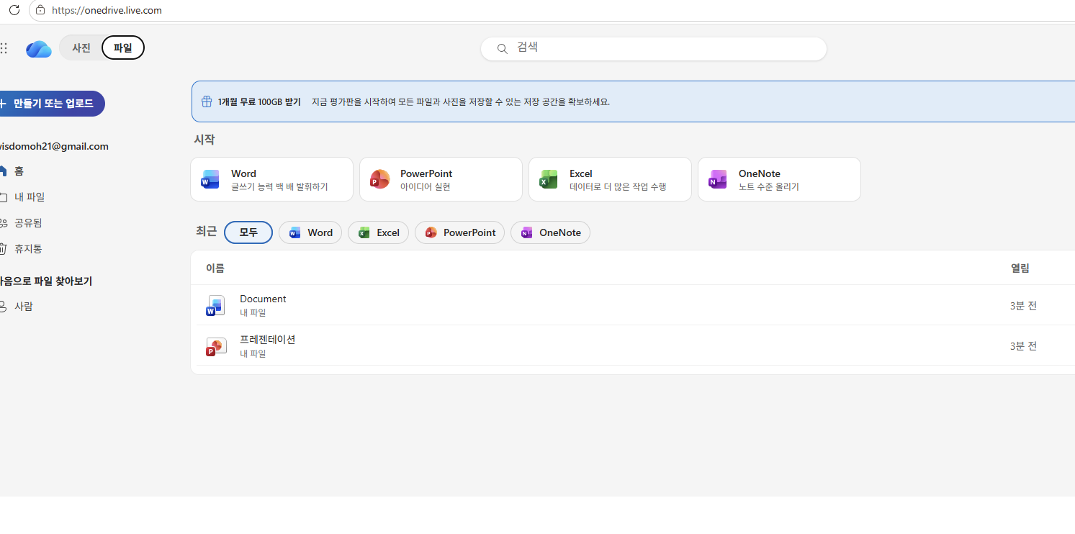Click the 검색 search field
The height and width of the screenshot is (534, 1075).
[654, 48]
